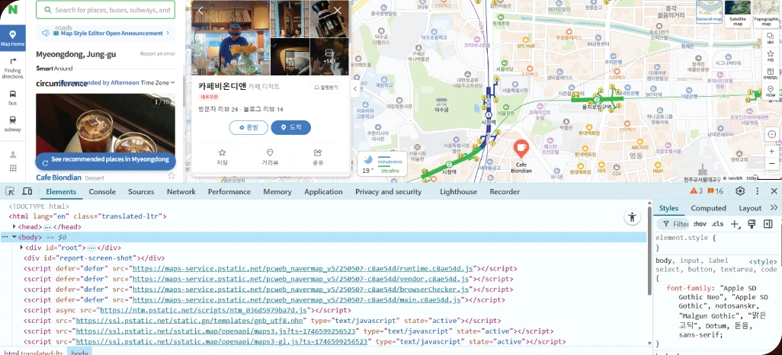Open the Cafe Biondian listing title
This screenshot has height=355, width=782.
[59, 177]
